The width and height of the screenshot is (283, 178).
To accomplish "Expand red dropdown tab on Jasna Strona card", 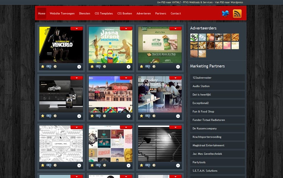I will (126, 28).
